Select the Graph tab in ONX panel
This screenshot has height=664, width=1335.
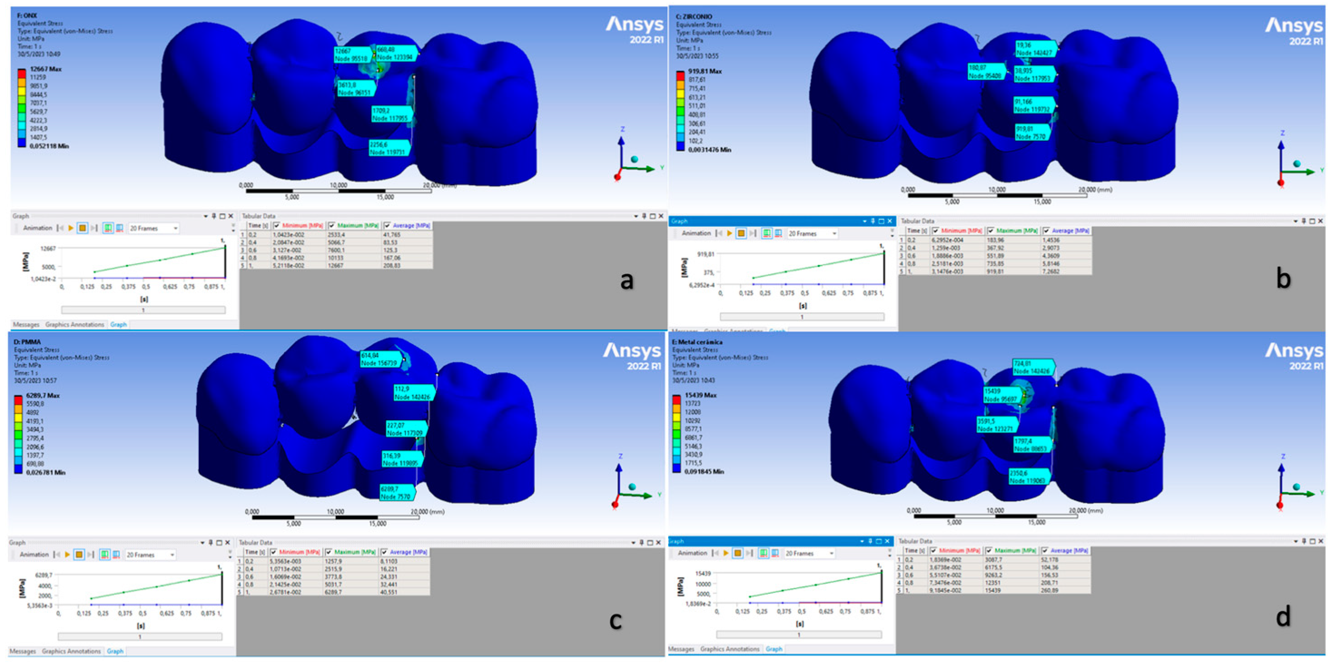pyautogui.click(x=118, y=325)
